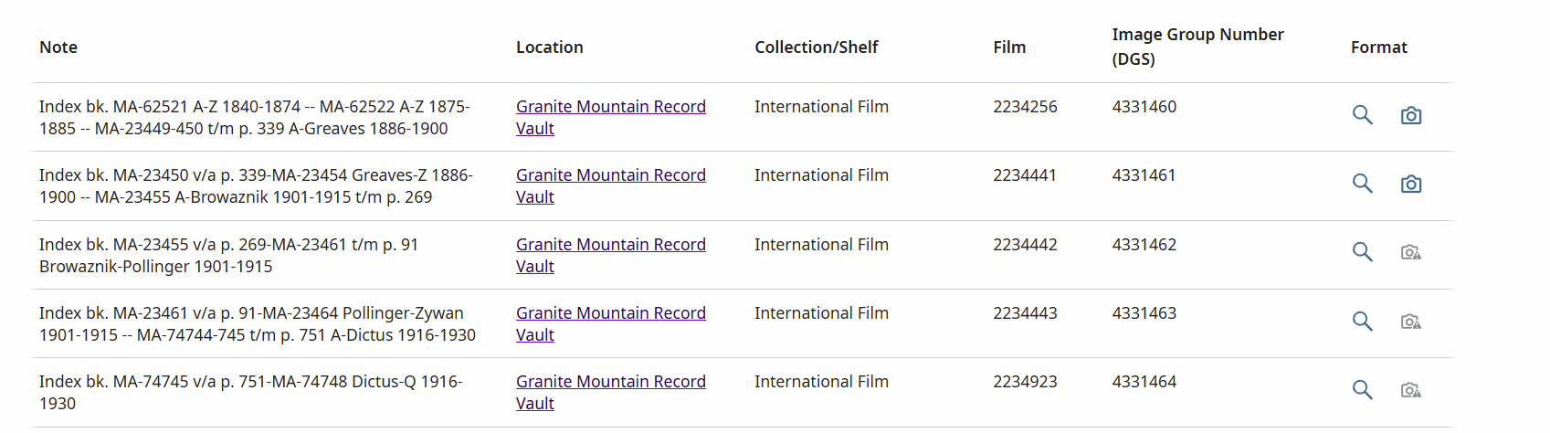The image size is (1550, 433).
Task: Click magnifier icon for film 2234923
Action: (x=1362, y=390)
